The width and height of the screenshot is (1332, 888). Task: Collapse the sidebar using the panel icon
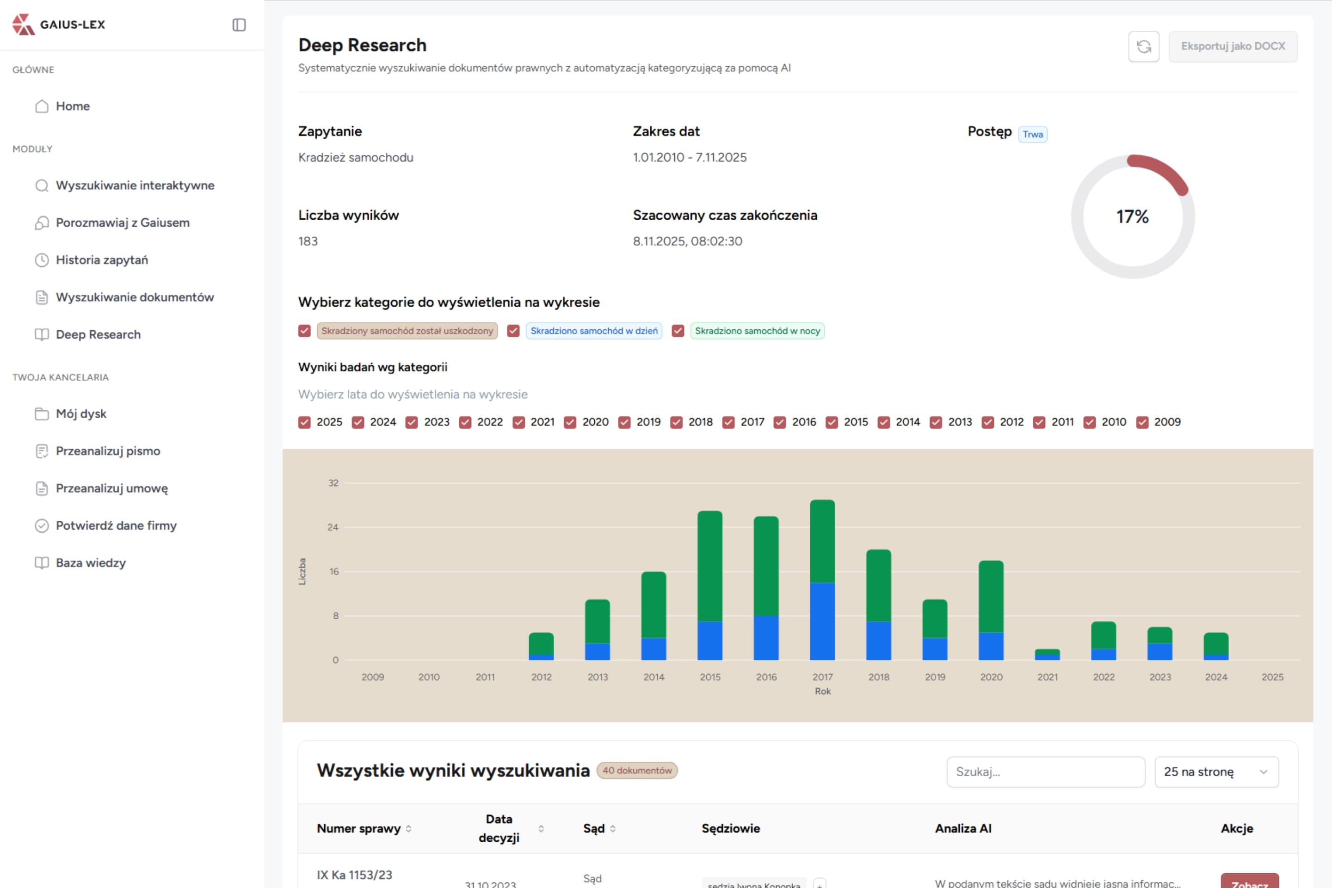click(x=239, y=25)
